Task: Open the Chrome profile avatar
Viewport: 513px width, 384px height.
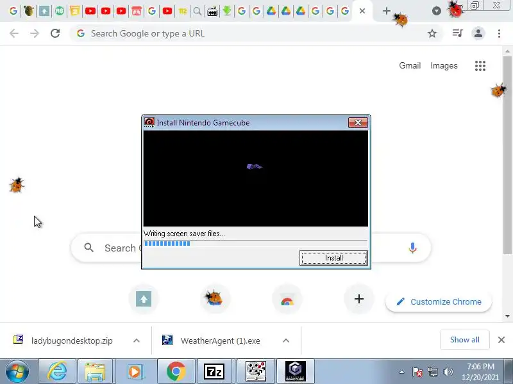Action: pyautogui.click(x=478, y=33)
